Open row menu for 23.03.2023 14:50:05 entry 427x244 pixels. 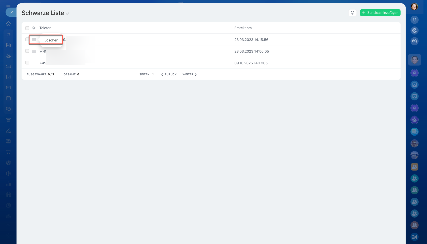(34, 51)
